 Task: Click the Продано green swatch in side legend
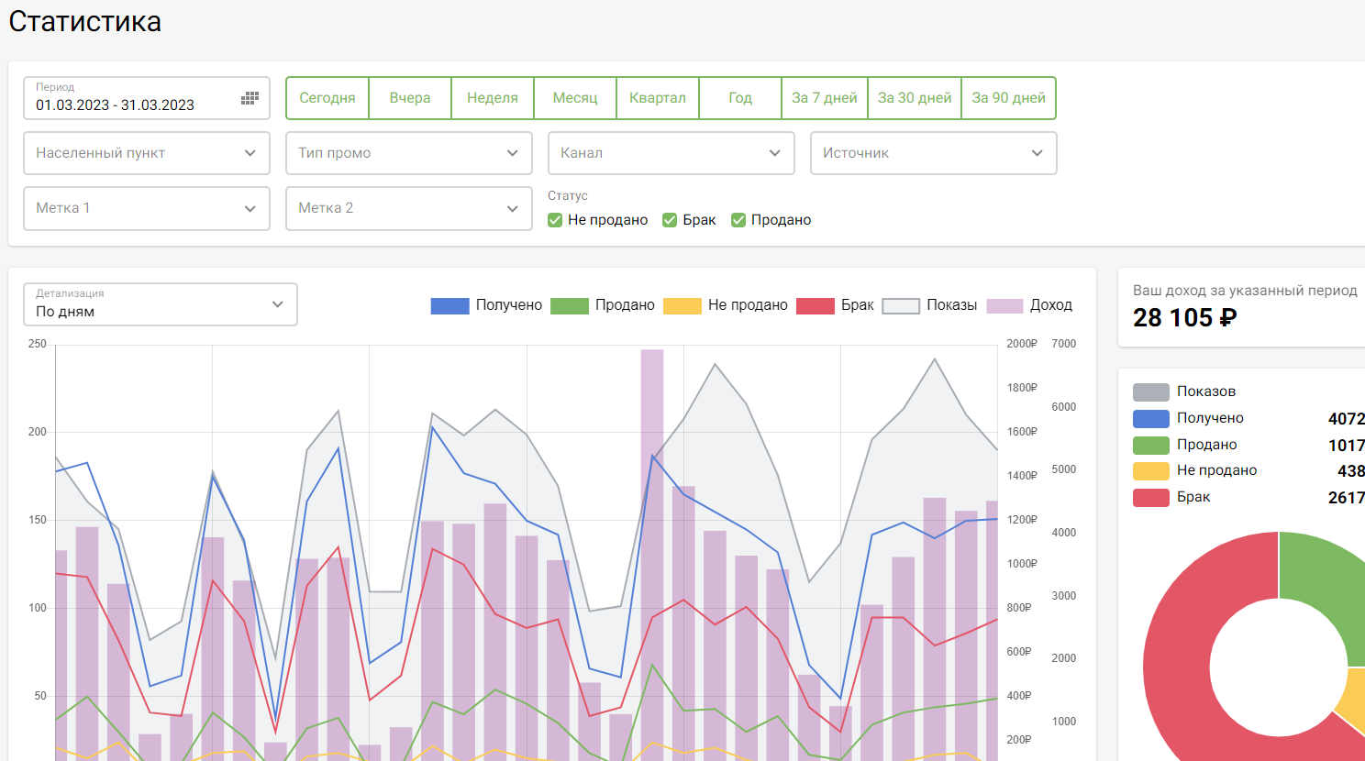(1151, 445)
